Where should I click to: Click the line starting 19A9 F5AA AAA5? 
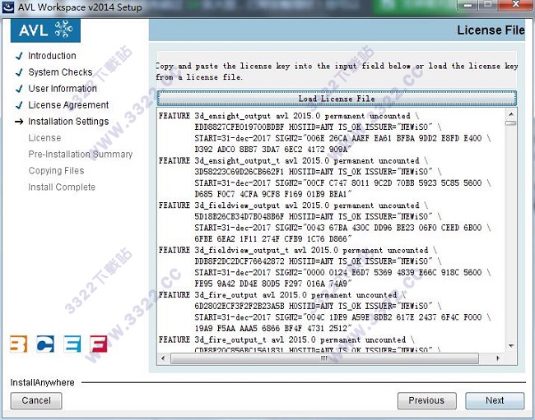273,329
